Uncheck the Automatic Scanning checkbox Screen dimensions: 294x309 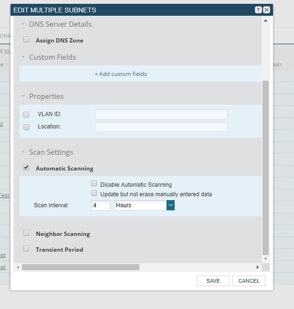point(26,167)
